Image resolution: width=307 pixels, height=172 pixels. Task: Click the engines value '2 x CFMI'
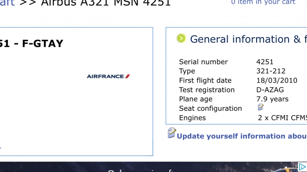click(282, 118)
